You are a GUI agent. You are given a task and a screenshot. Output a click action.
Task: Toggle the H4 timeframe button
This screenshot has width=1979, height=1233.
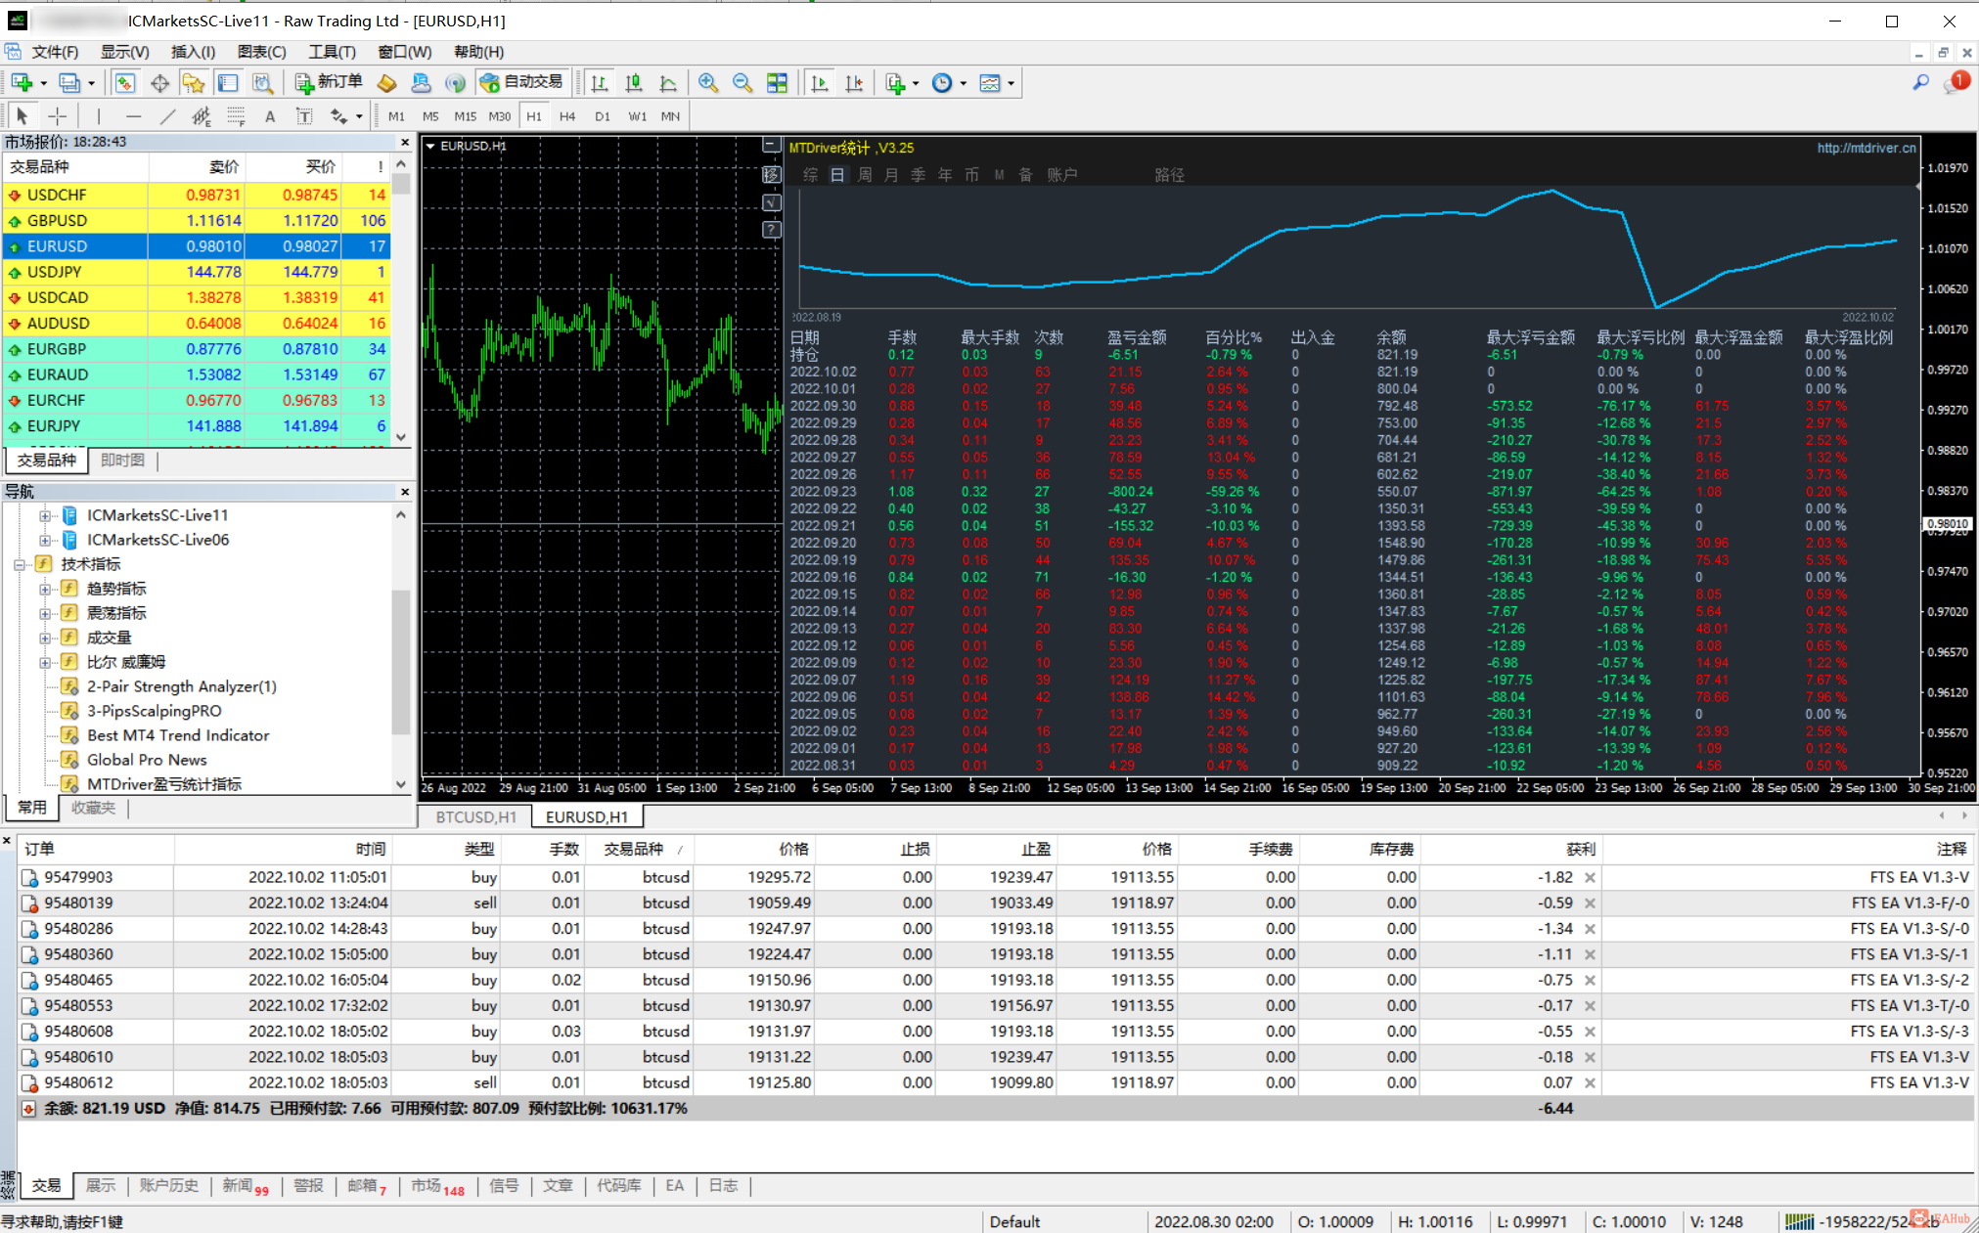(x=567, y=116)
